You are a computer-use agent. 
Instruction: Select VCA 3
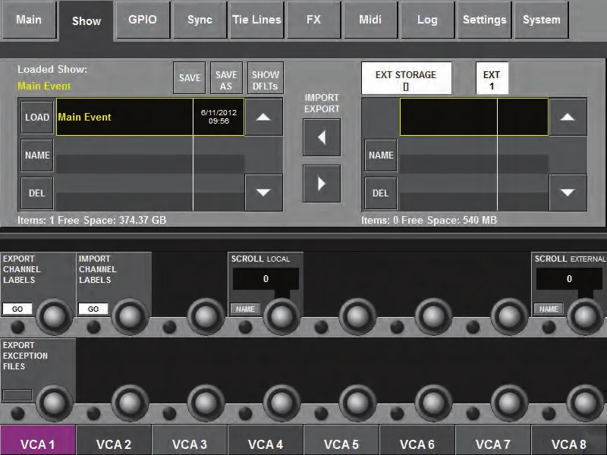(189, 440)
